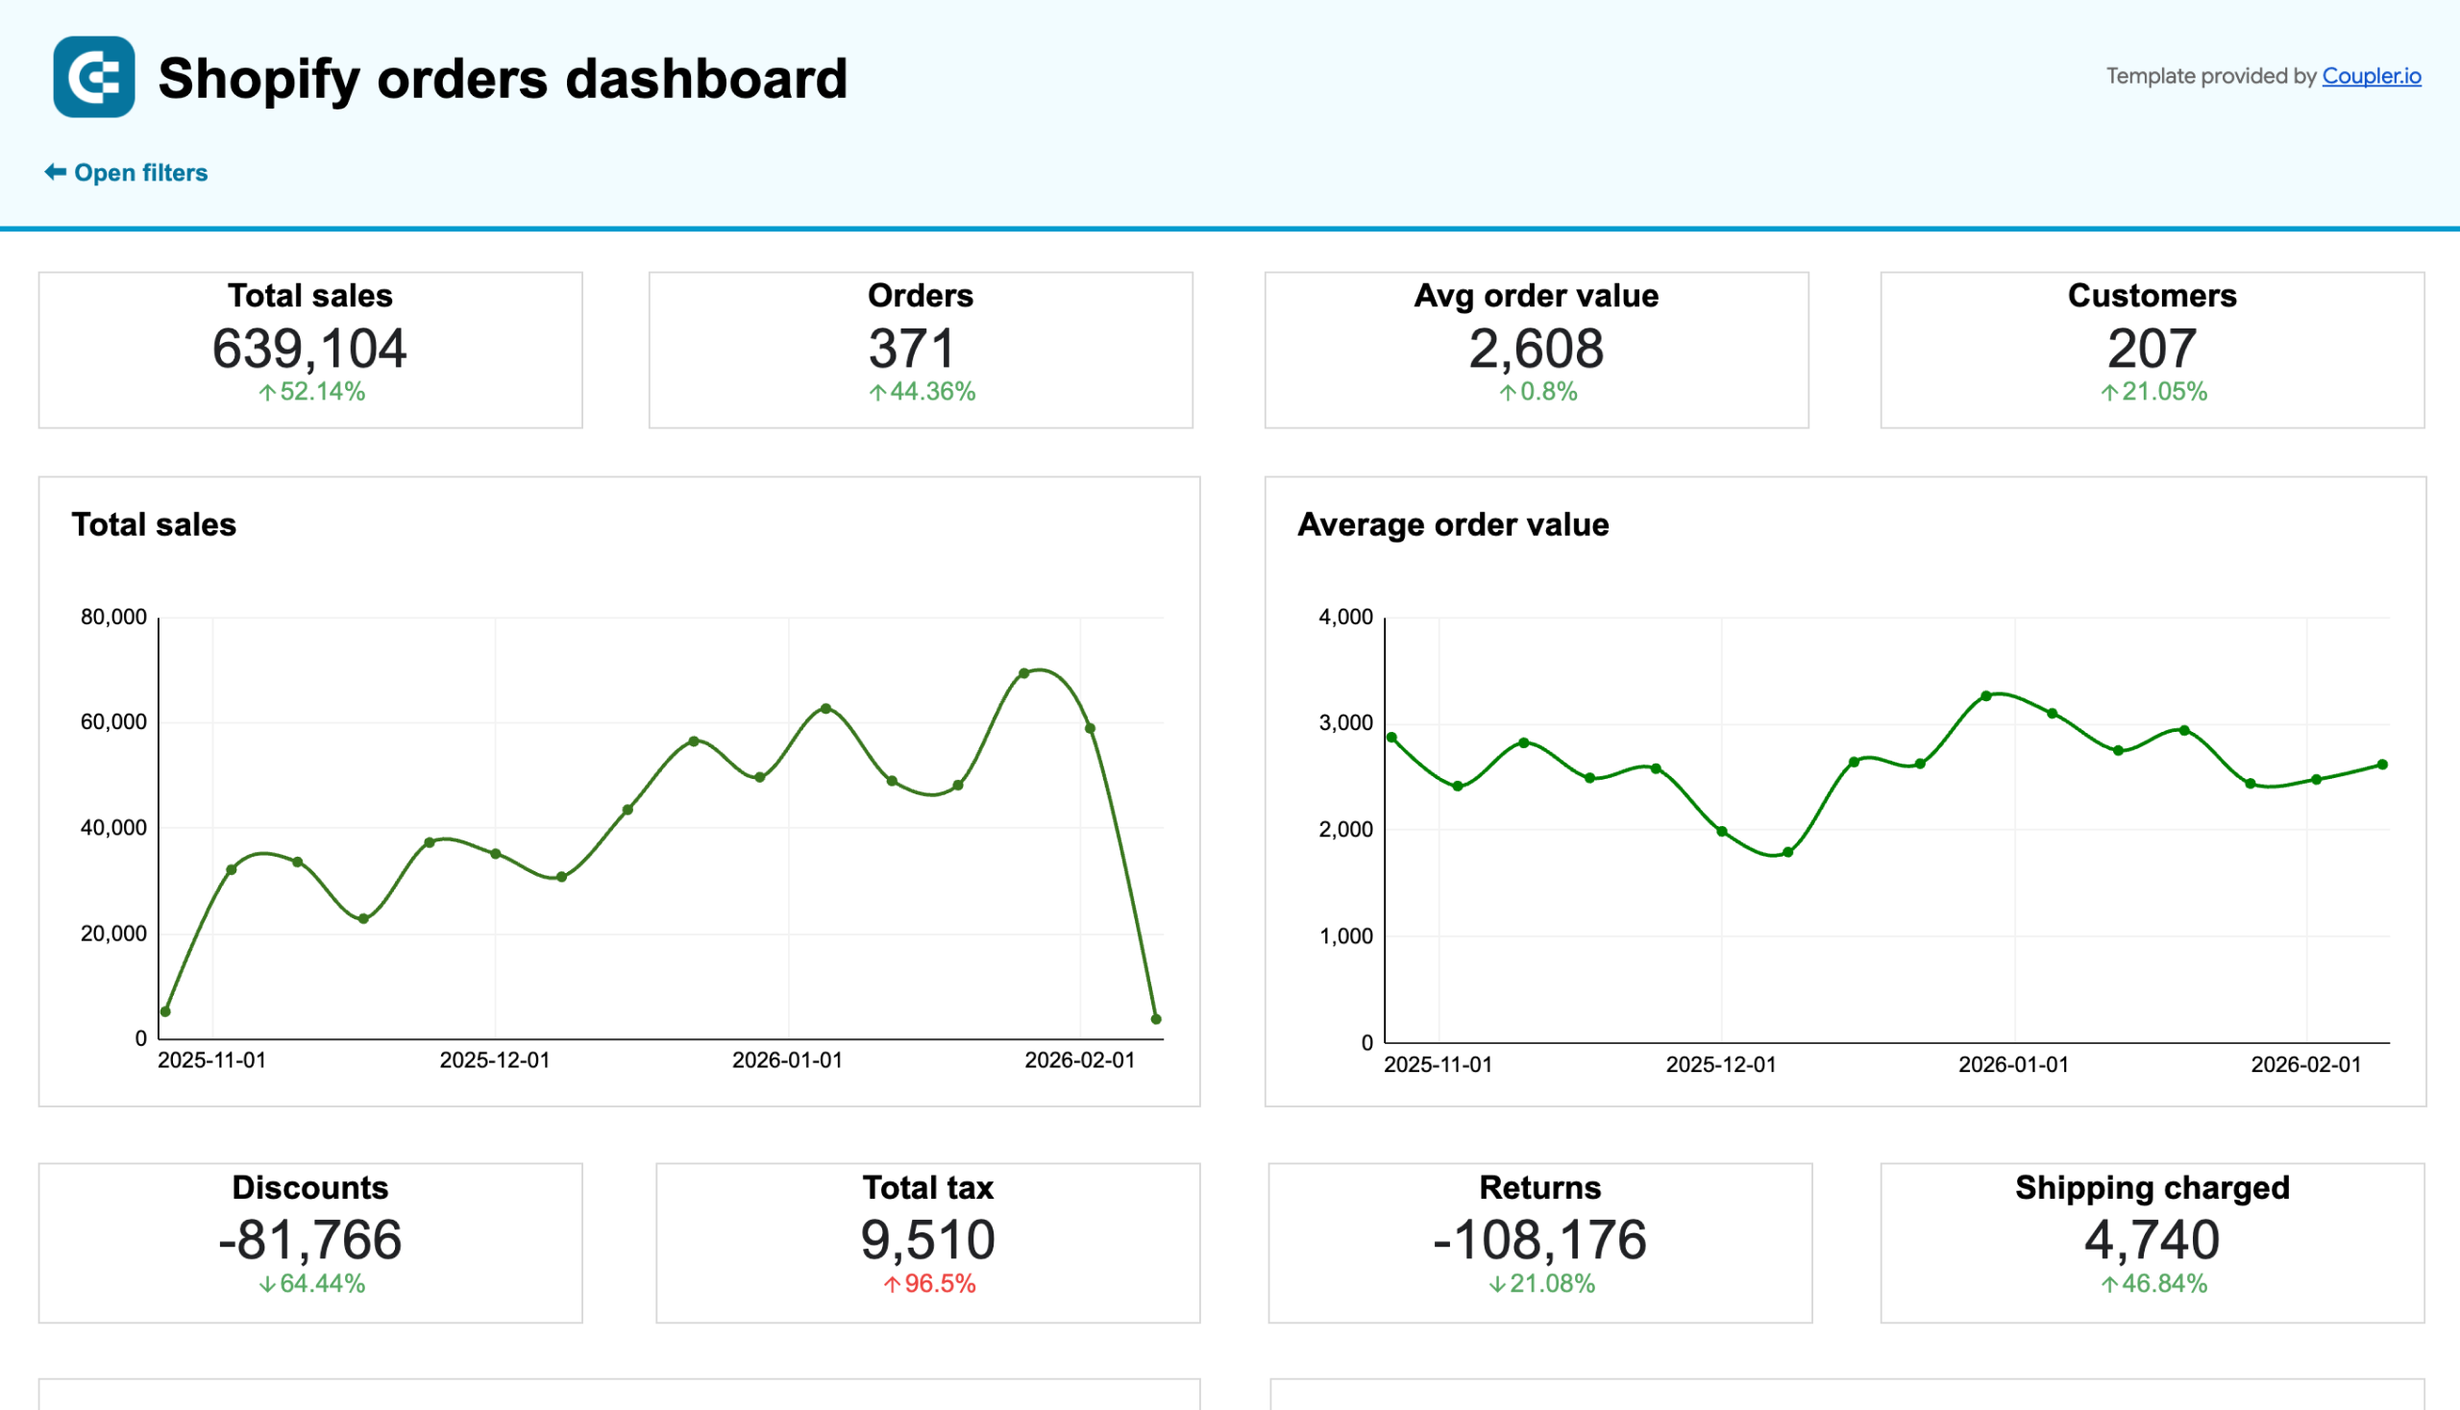Viewport: 2460px width, 1410px height.
Task: Click the Discounts card heading
Action: [310, 1187]
